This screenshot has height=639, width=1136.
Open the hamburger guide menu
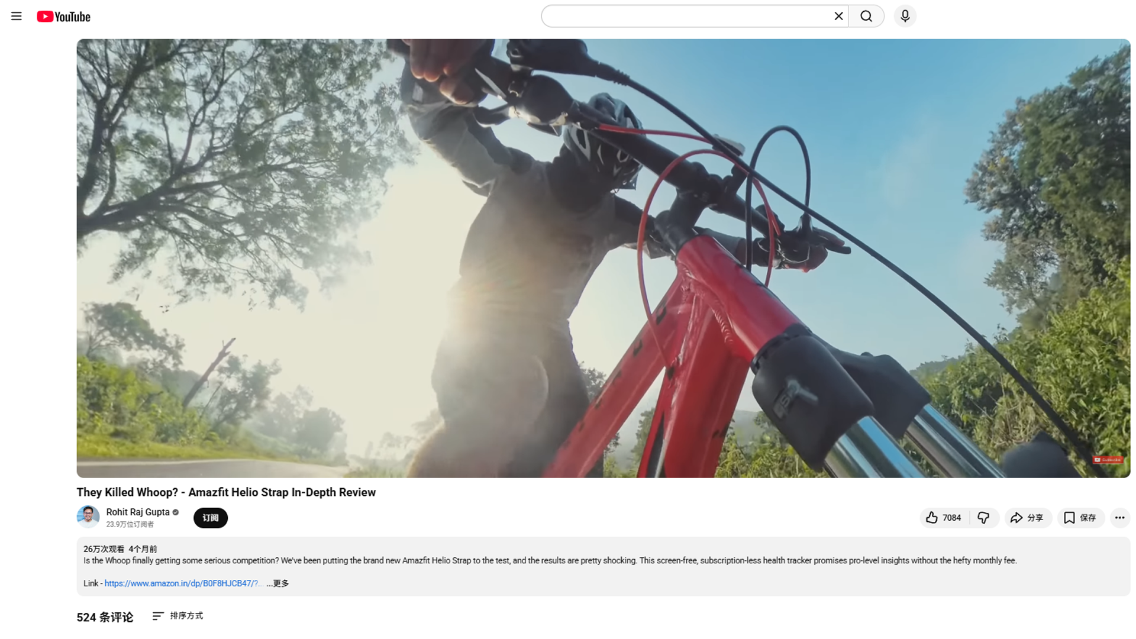pos(16,17)
